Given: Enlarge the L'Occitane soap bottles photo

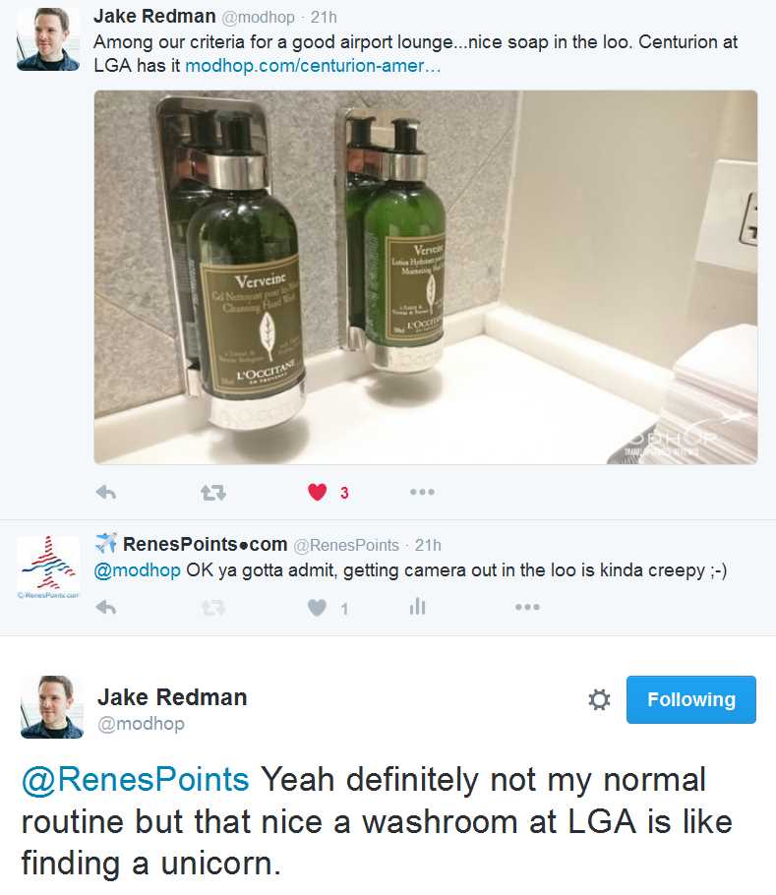Looking at the screenshot, I should pyautogui.click(x=426, y=277).
